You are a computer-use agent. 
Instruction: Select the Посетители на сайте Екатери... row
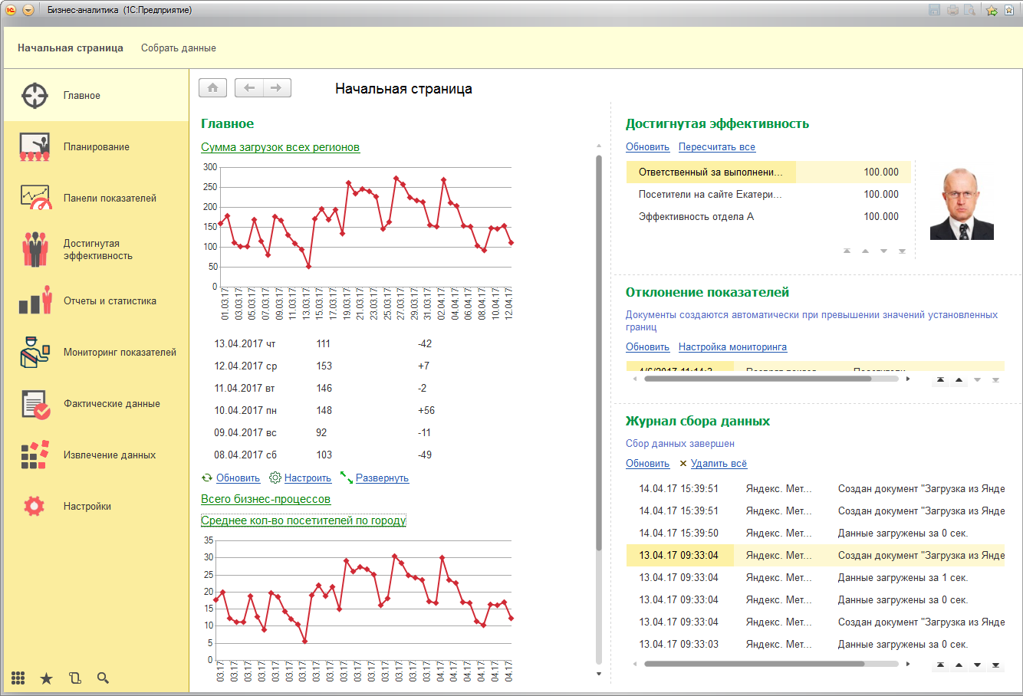click(768, 194)
